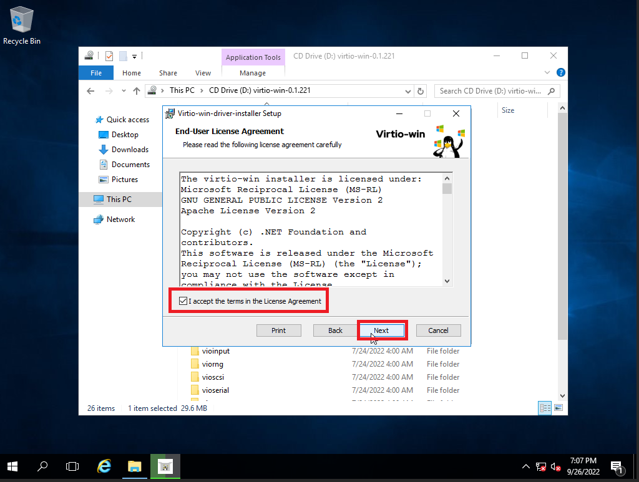Viewport: 639px width, 482px height.
Task: Open Customize Quick Access Toolbar dropdown
Action: [x=135, y=57]
